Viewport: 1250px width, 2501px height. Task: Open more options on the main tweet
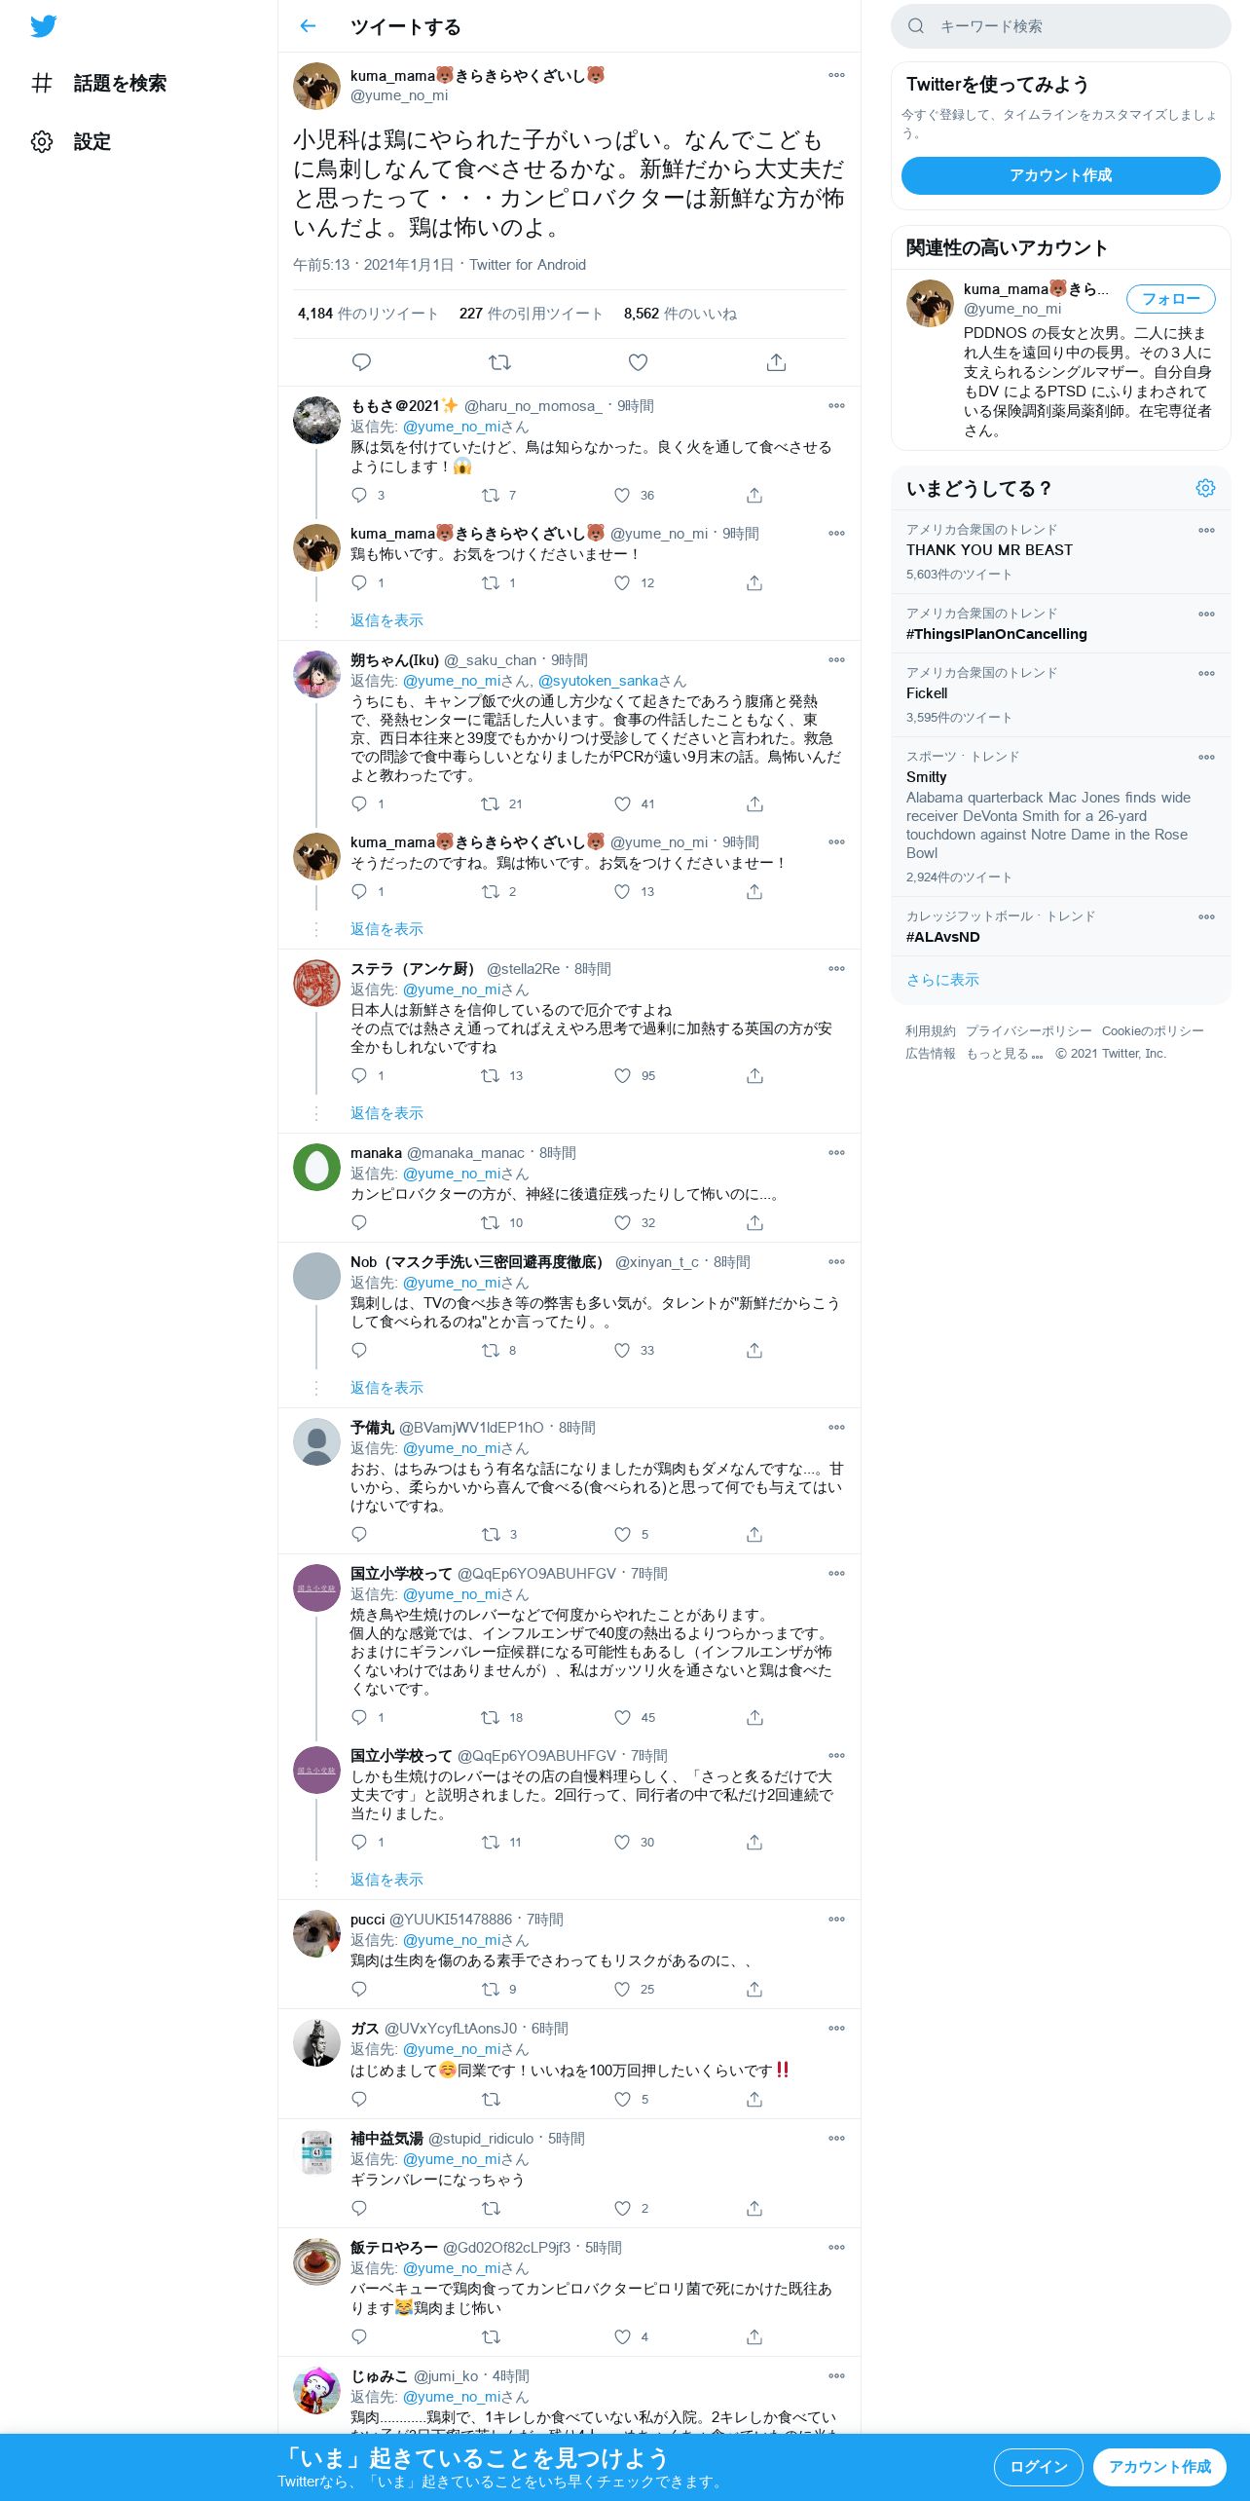point(836,75)
